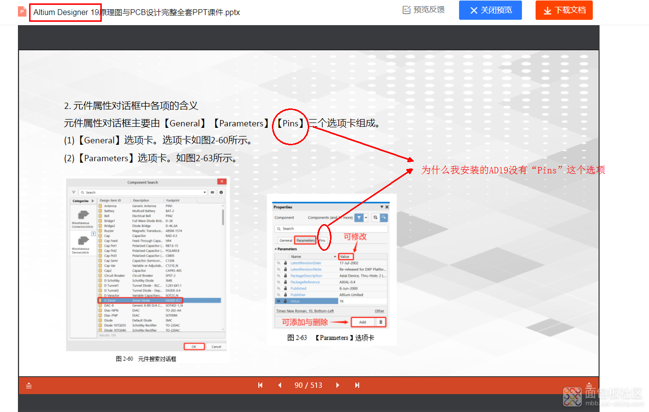Toggle visibility eye for PackageDescription
The image size is (649, 412).
point(278,275)
